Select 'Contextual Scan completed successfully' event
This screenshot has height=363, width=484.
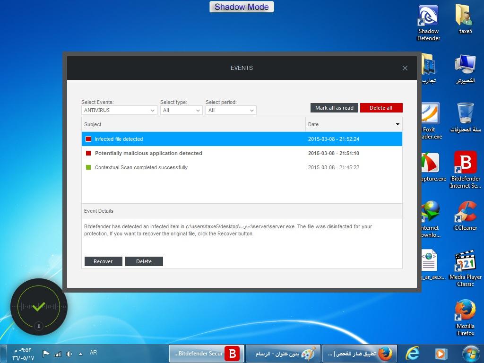click(x=242, y=167)
